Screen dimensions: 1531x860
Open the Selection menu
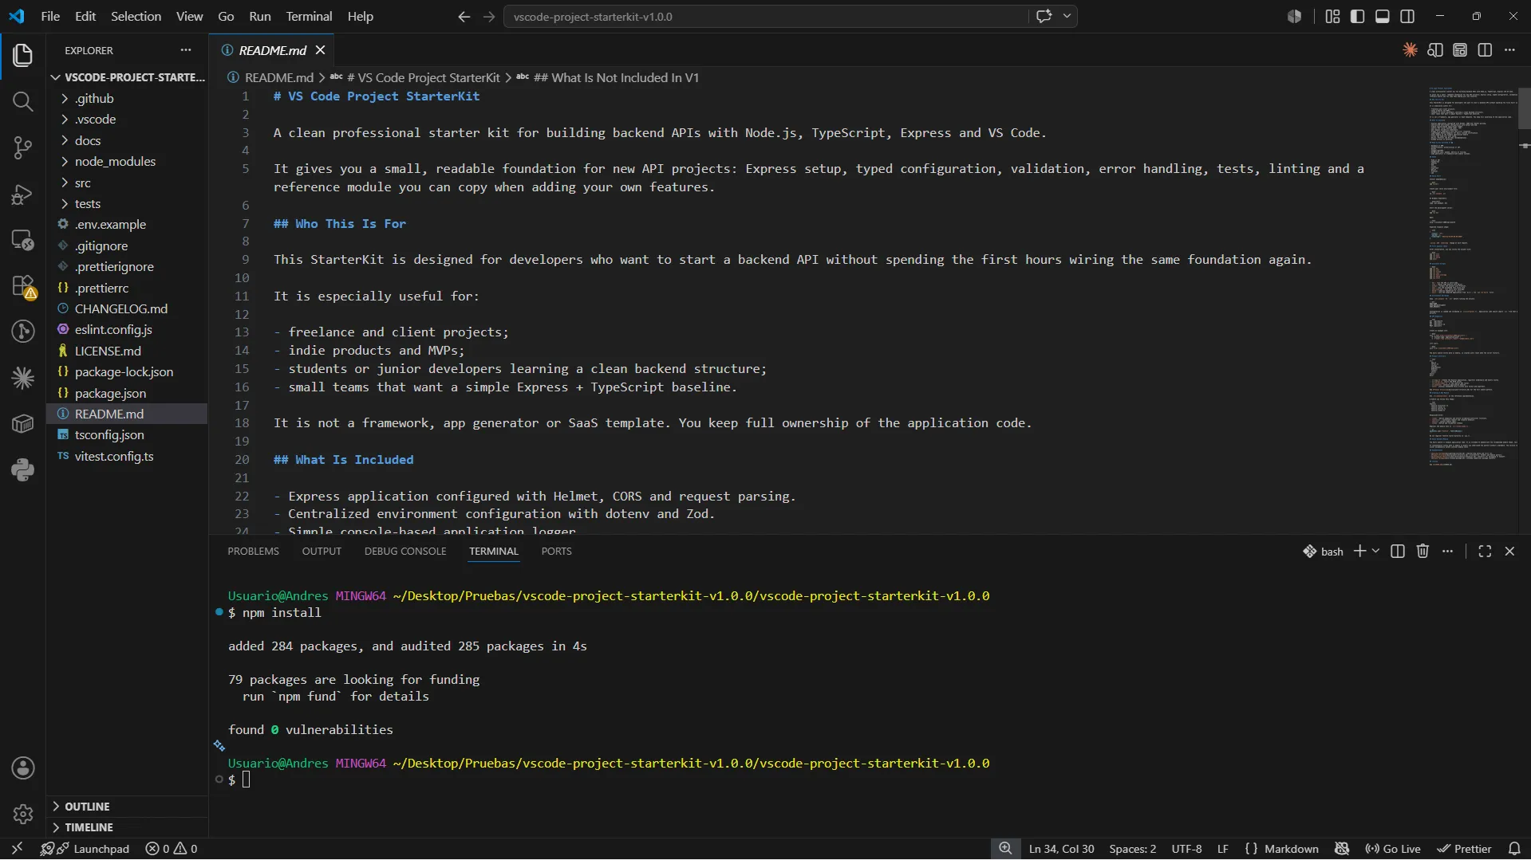[x=136, y=16]
